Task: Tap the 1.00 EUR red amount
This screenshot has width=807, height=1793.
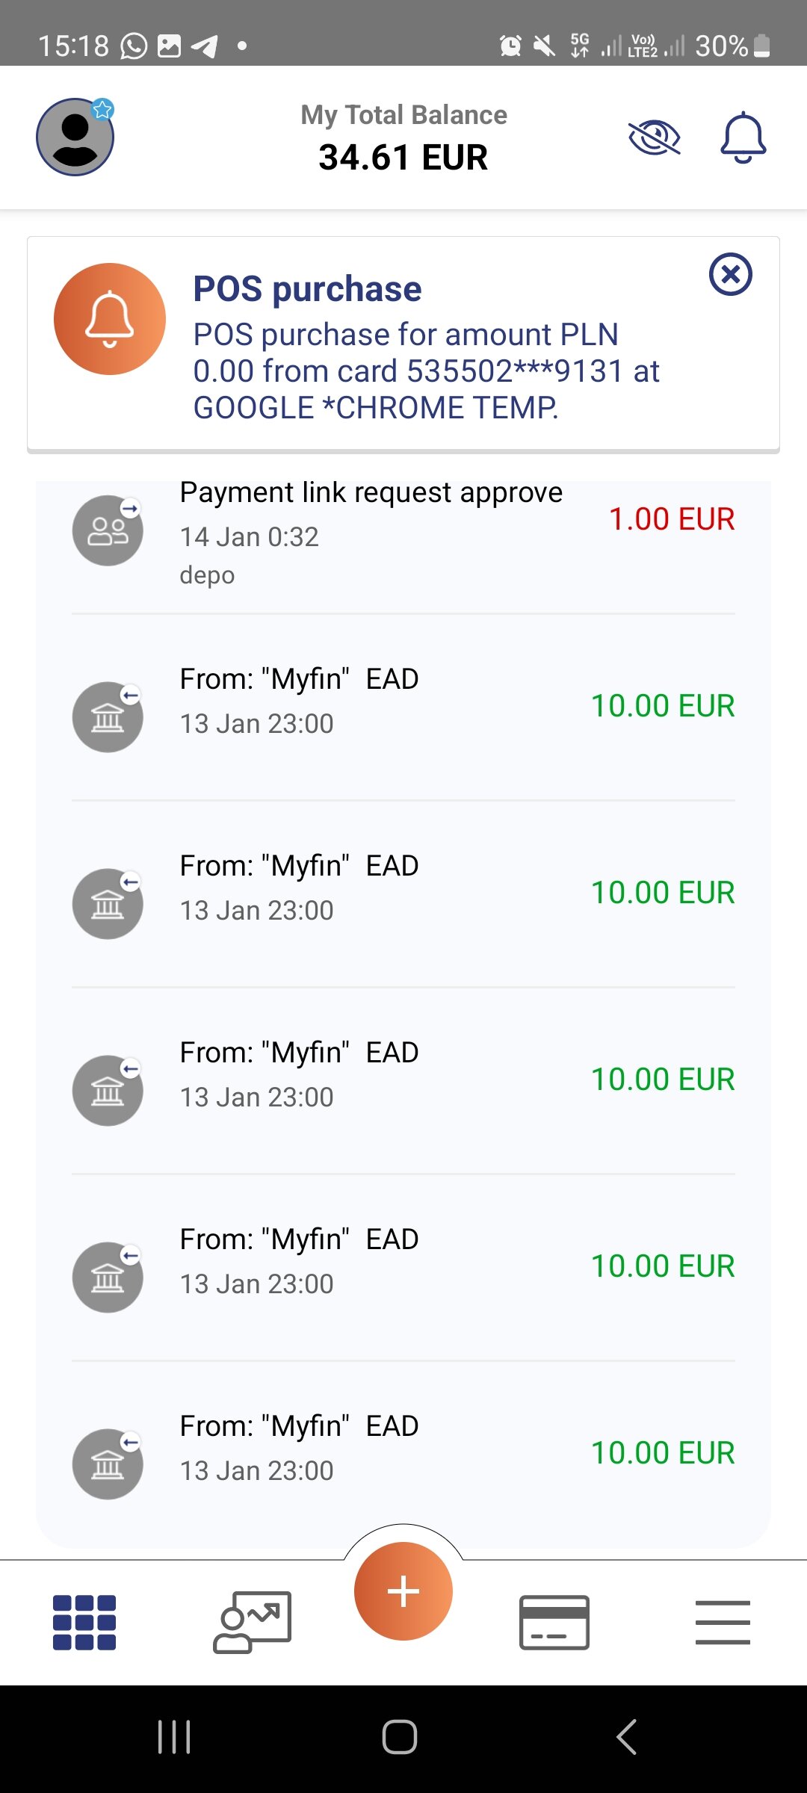Action: click(671, 519)
